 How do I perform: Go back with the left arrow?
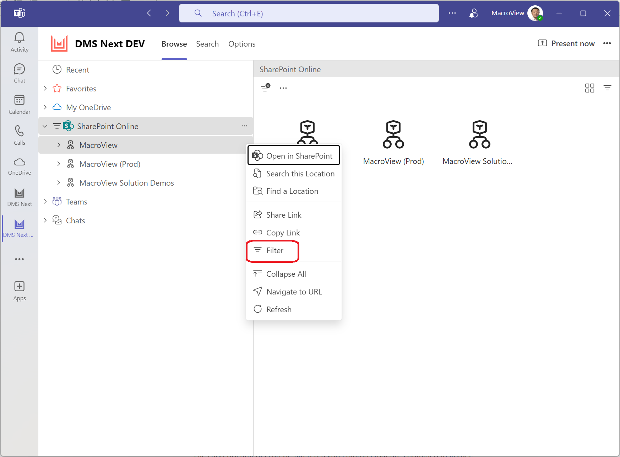[x=149, y=13]
